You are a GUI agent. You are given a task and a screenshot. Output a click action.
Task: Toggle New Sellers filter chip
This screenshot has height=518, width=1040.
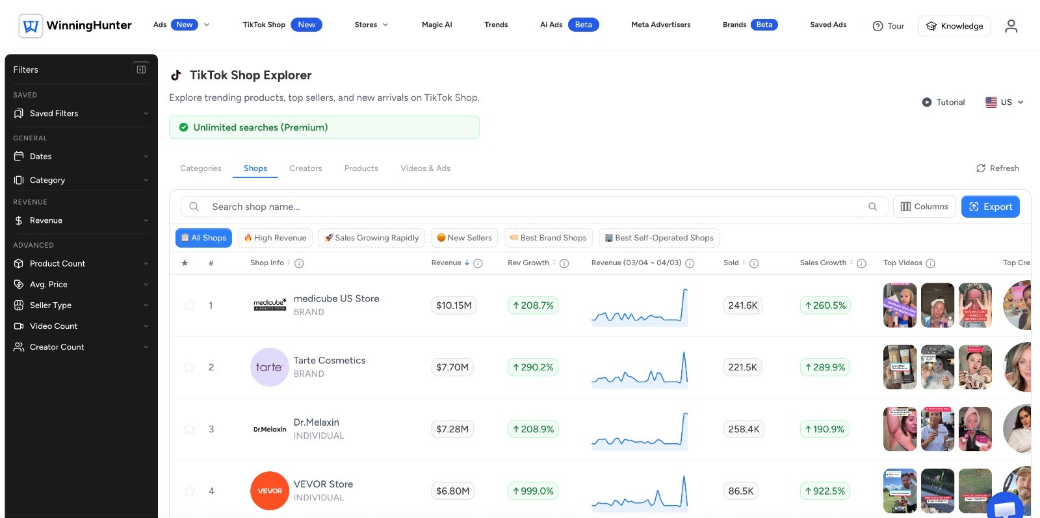[x=464, y=238]
